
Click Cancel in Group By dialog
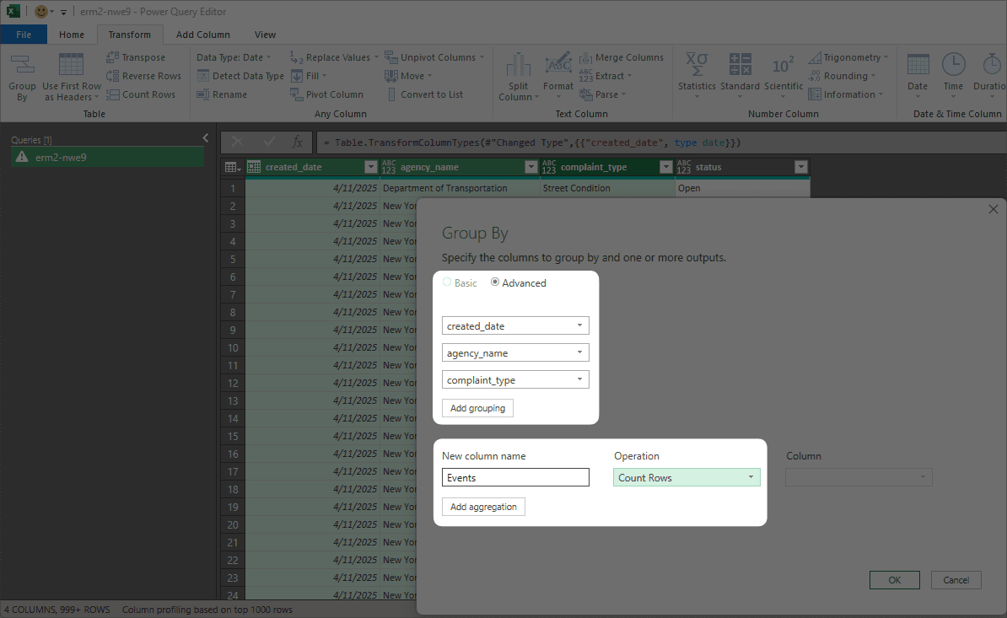click(956, 580)
